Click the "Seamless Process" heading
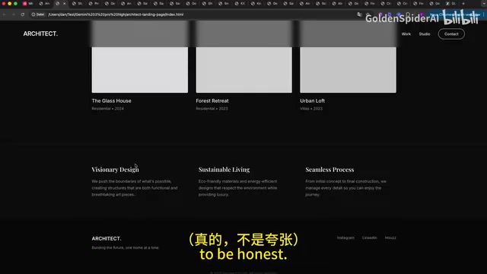Viewport: 487px width, 274px height. [329, 170]
